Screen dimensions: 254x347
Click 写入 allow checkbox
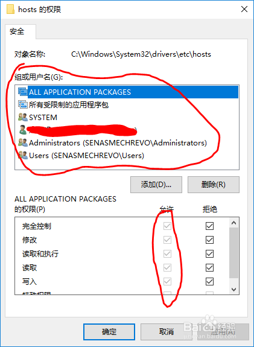point(167,281)
